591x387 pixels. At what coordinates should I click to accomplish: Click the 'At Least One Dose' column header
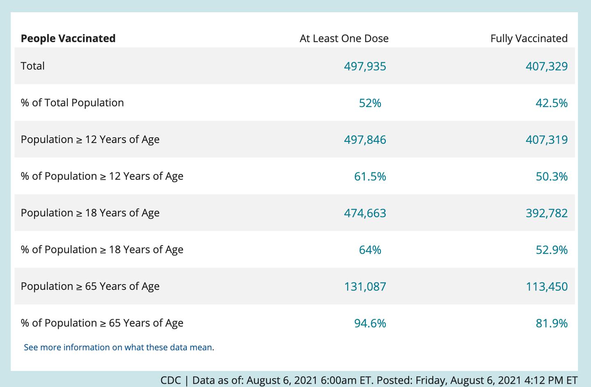coord(344,39)
